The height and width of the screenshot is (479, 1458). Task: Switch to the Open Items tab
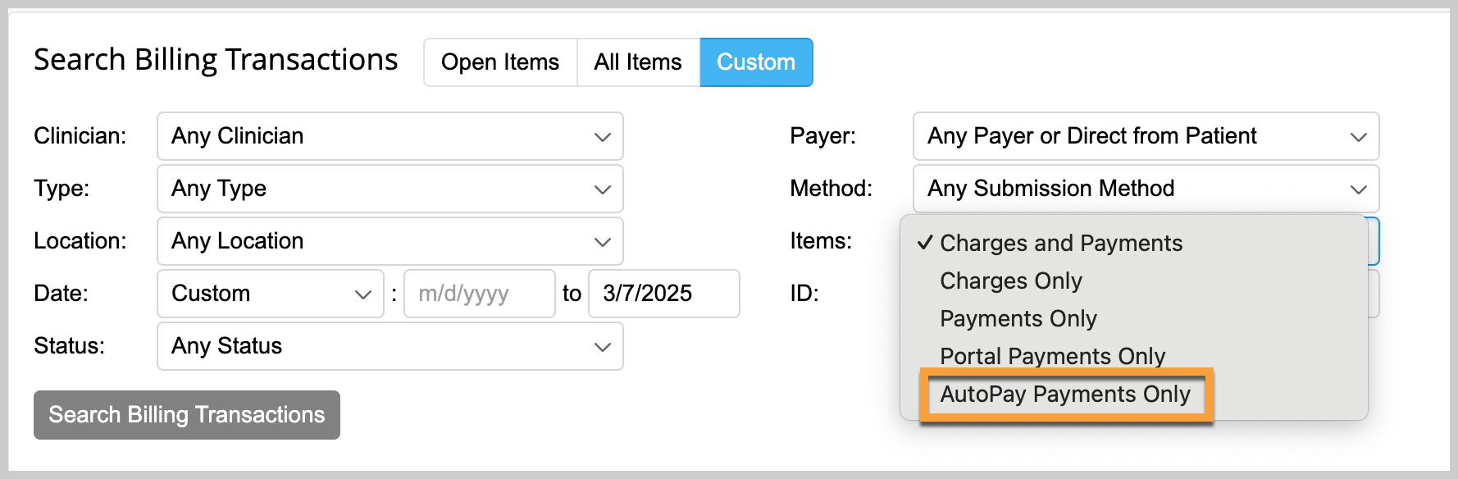[x=500, y=62]
